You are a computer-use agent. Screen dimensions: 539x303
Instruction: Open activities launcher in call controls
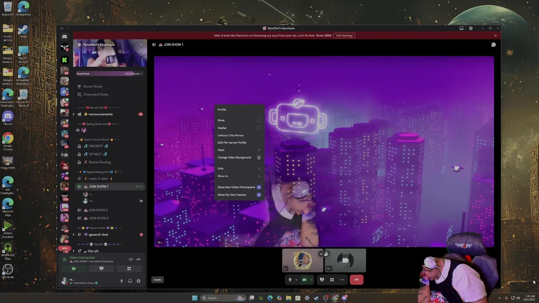(332, 279)
